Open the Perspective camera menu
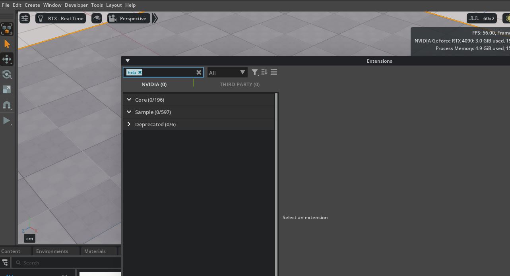510x276 pixels. tap(128, 18)
